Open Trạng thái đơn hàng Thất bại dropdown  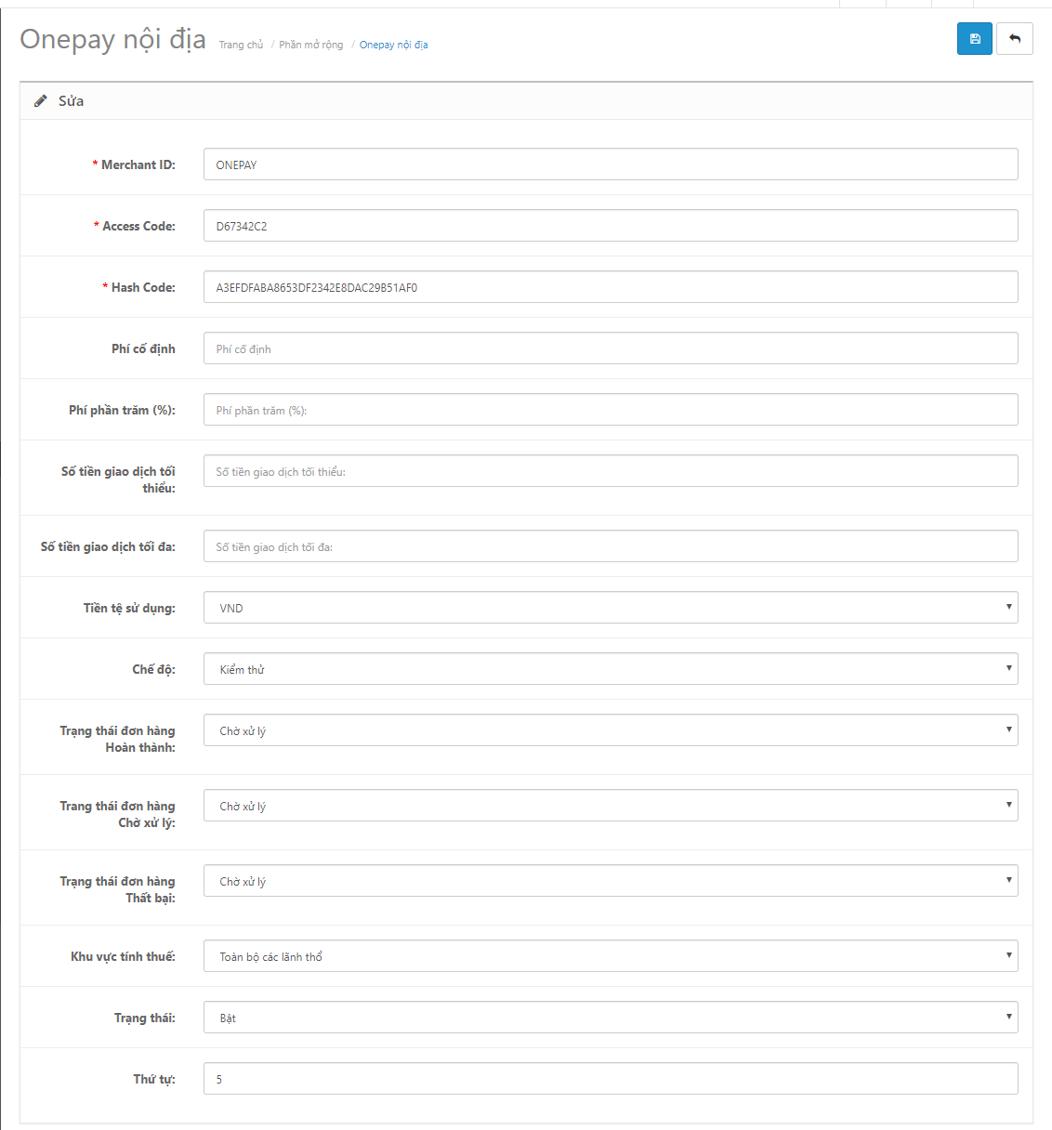pyautogui.click(x=611, y=881)
